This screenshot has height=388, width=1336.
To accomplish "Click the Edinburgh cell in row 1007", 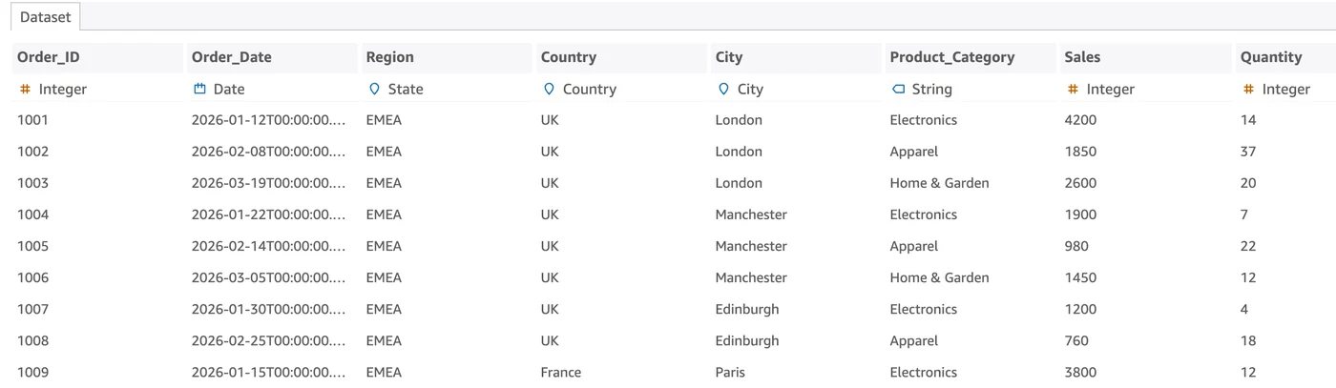I will tap(747, 309).
